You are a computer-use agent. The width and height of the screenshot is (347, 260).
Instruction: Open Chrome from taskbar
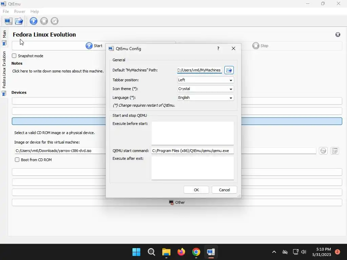point(196,252)
